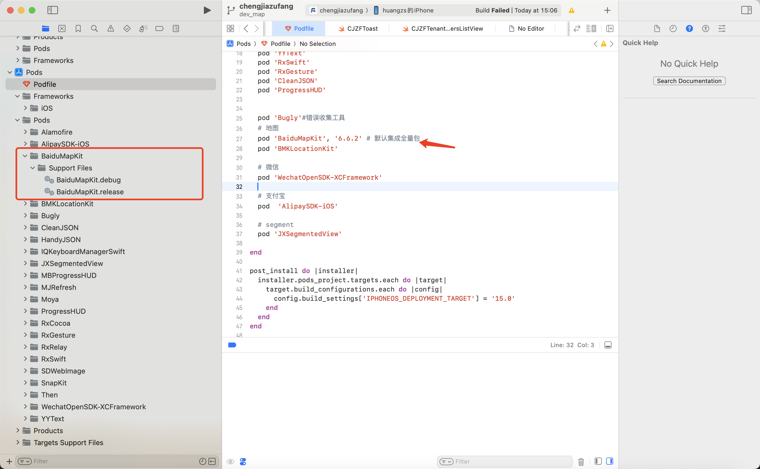Toggle the variables view pane
Viewport: 760px width, 469px height.
pos(598,461)
